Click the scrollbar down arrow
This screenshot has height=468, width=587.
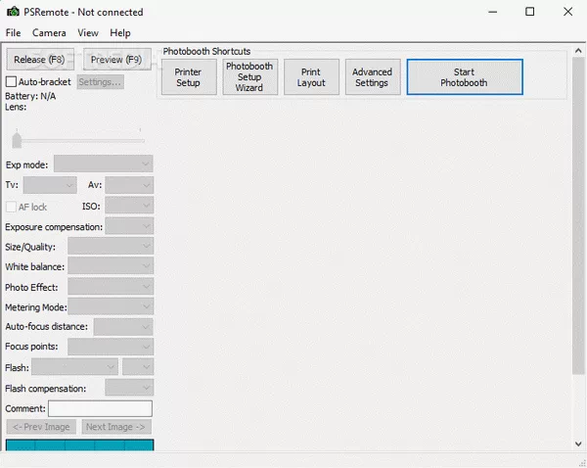click(x=578, y=444)
